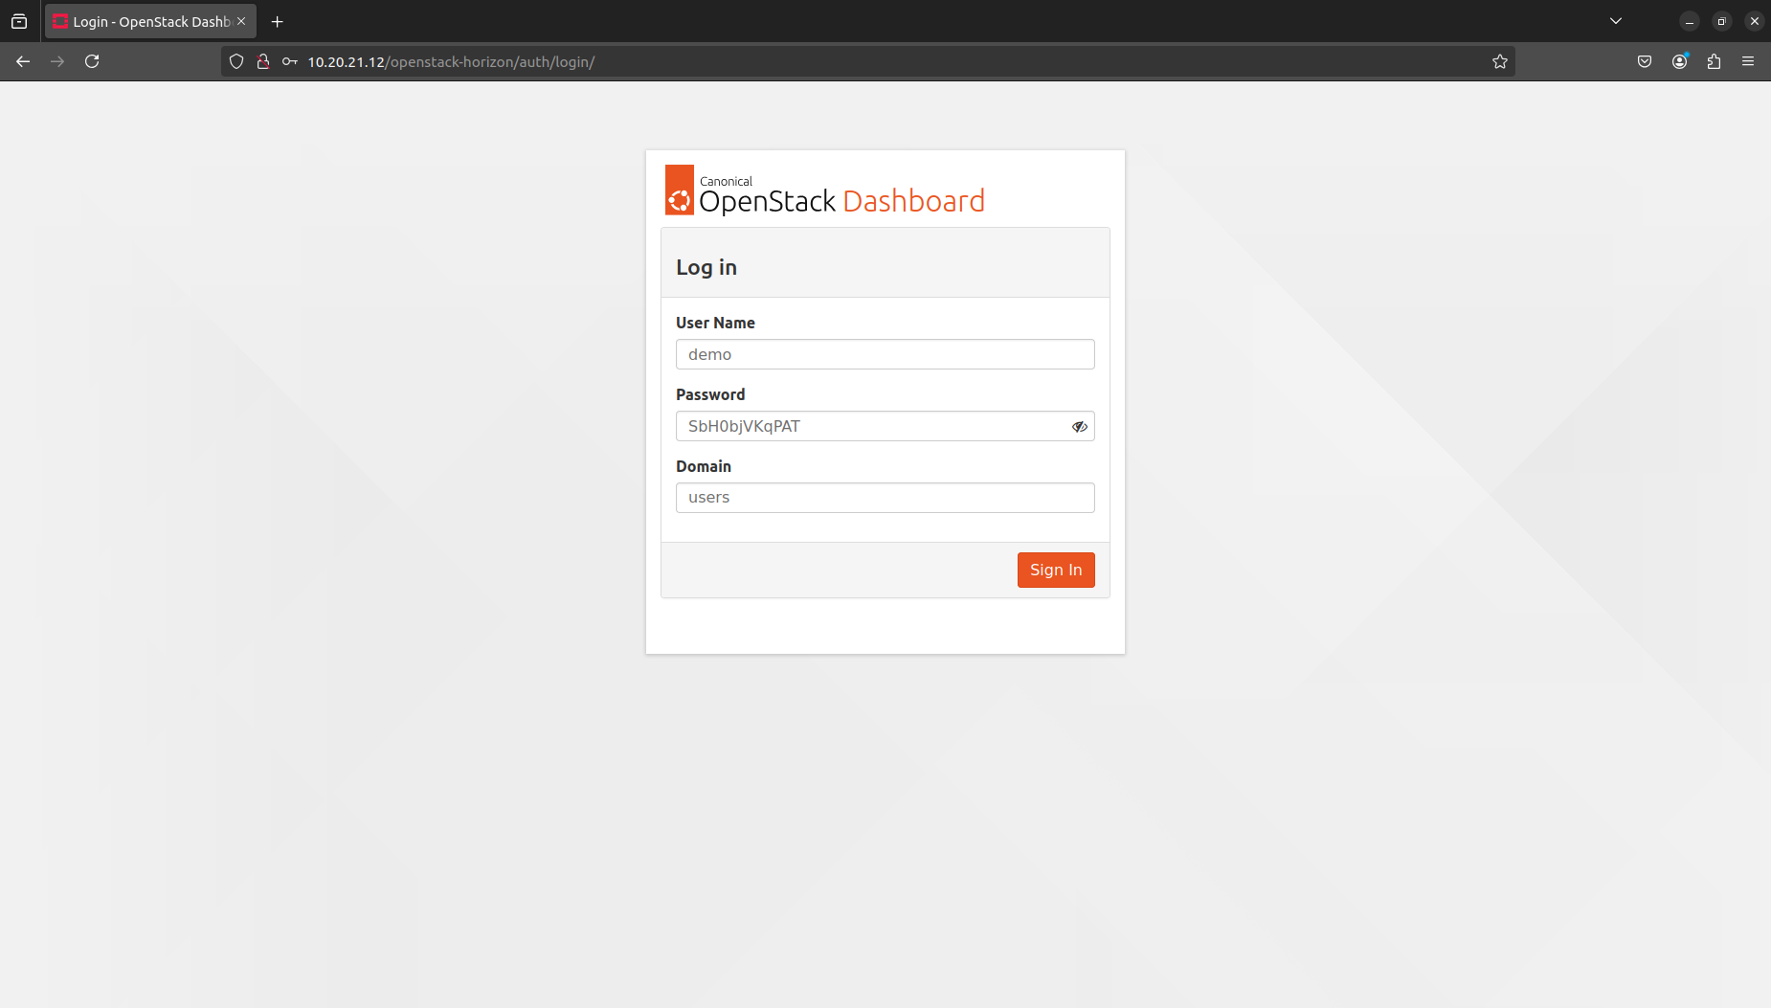Click the Domain label
Viewport: 1771px width, 1008px height.
[x=704, y=466]
